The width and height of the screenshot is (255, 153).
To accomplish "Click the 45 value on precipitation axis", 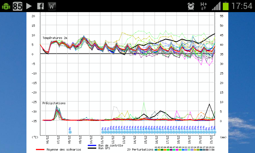I will point(222,35).
